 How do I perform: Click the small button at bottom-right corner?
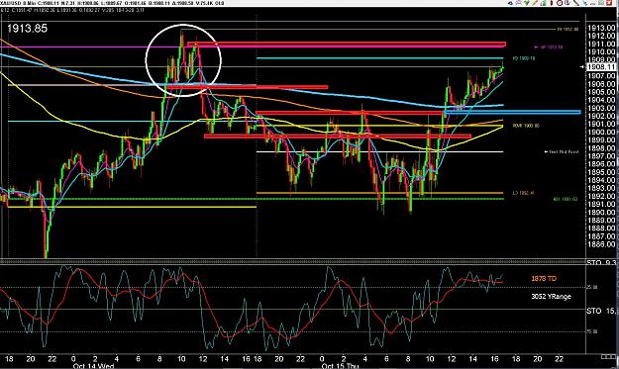[x=608, y=356]
